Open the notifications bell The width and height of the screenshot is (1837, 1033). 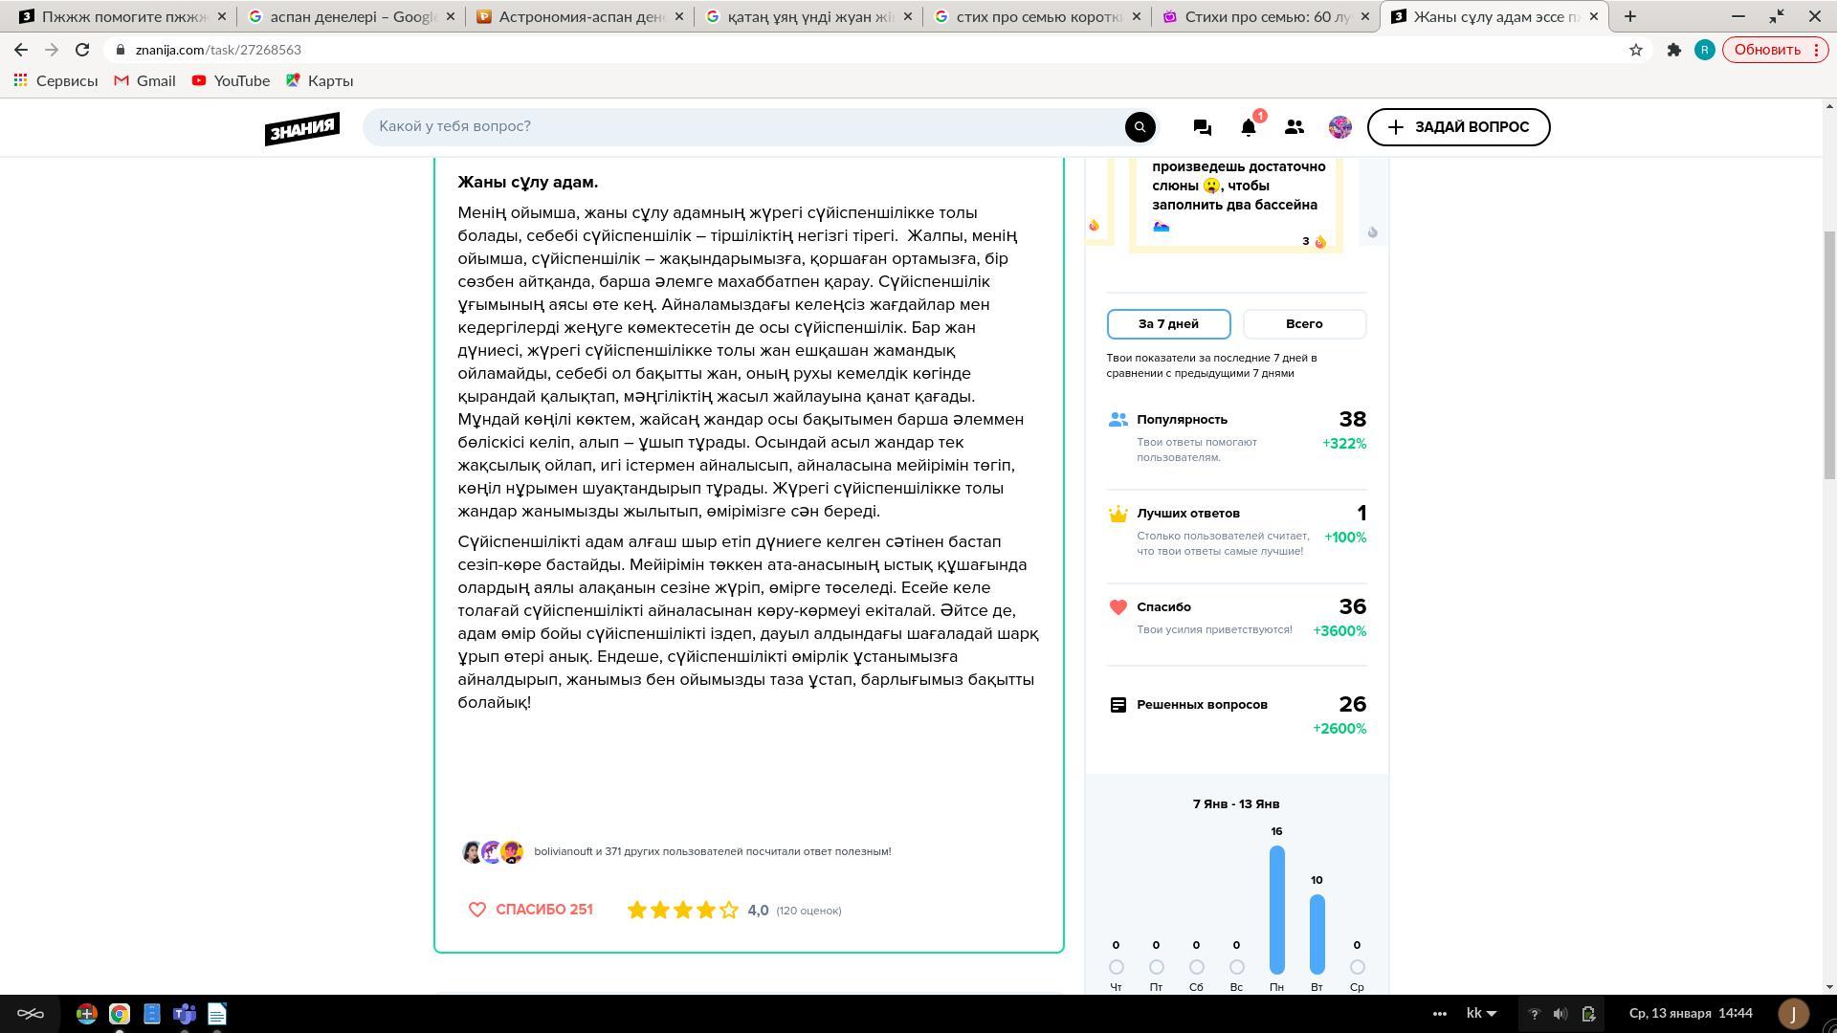point(1248,127)
